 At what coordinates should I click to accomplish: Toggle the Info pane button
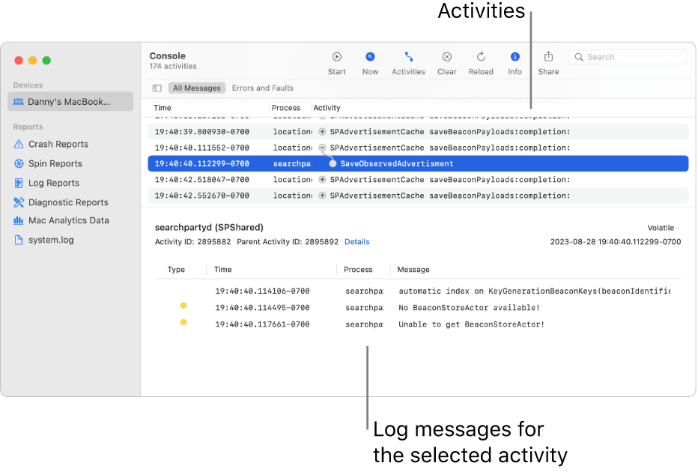[x=515, y=57]
